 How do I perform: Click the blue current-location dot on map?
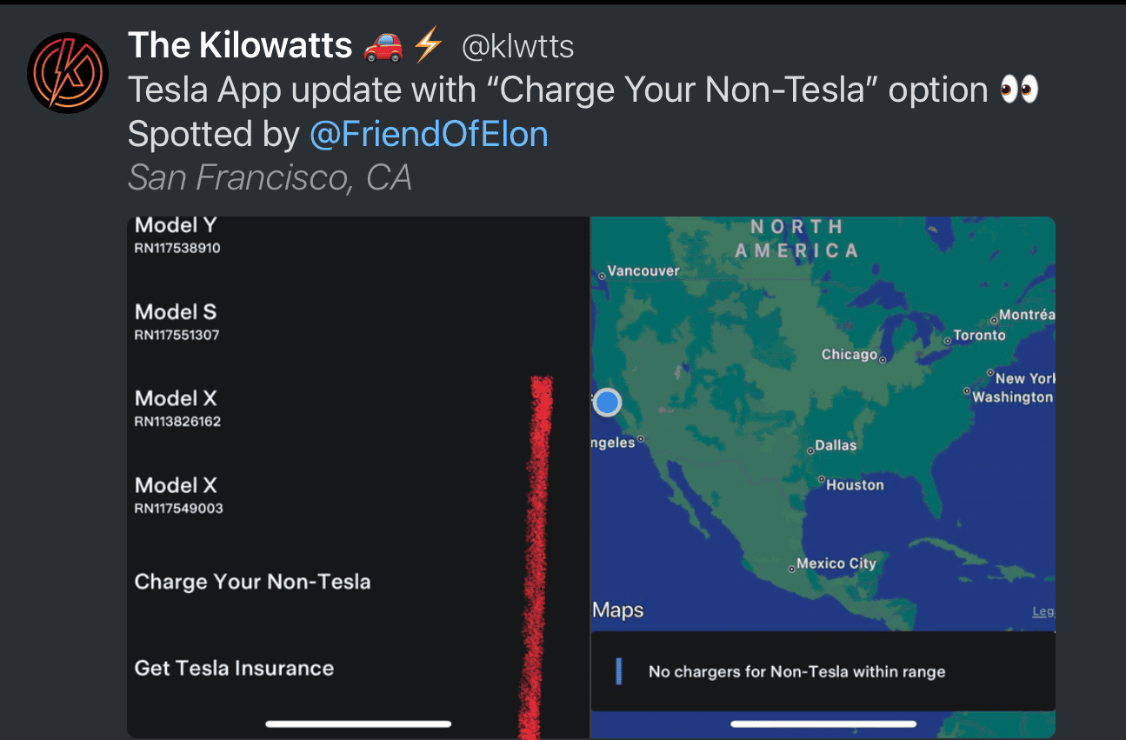coord(607,403)
